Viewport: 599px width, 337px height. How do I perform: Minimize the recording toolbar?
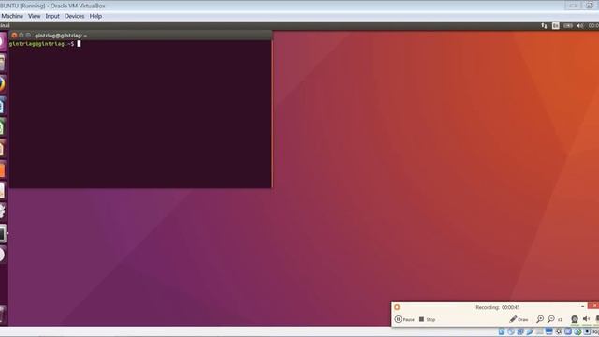[x=582, y=306]
